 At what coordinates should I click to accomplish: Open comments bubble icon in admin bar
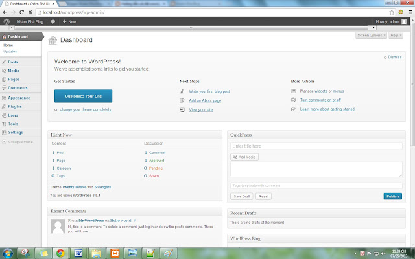[53, 21]
